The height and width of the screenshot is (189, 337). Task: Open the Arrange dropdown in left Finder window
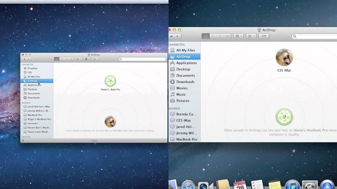(95, 59)
